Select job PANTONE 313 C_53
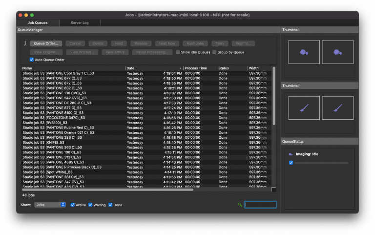 tap(146, 157)
